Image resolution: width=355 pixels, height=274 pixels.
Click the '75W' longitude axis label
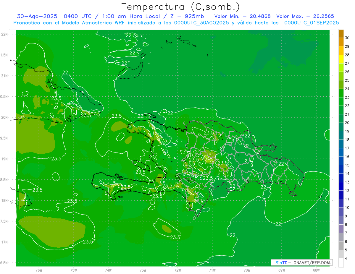74,270
